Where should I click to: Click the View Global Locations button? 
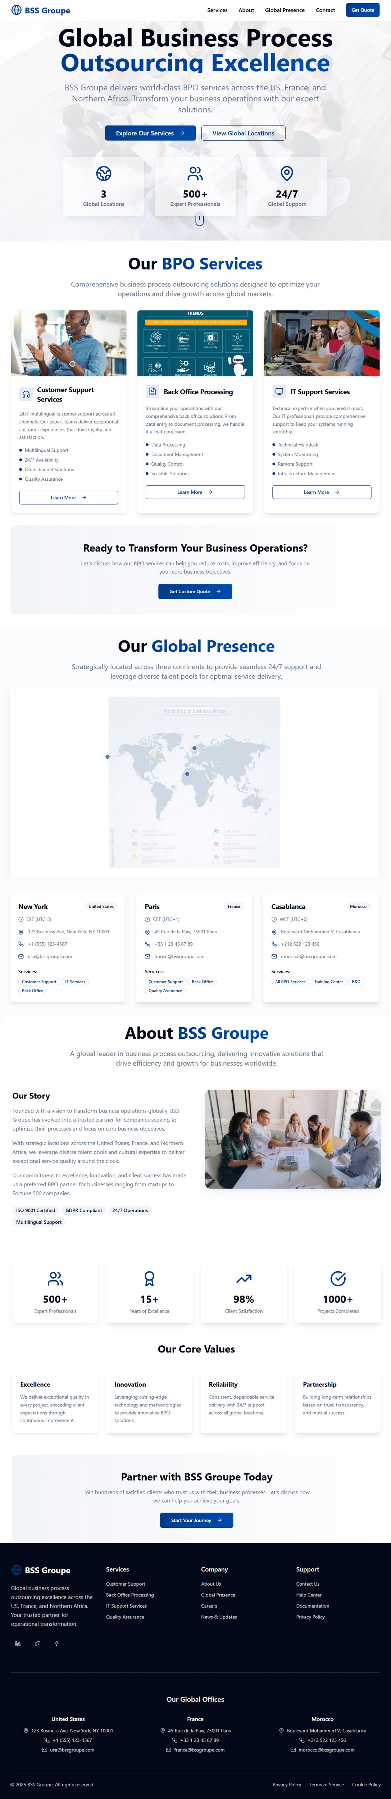[x=243, y=133]
